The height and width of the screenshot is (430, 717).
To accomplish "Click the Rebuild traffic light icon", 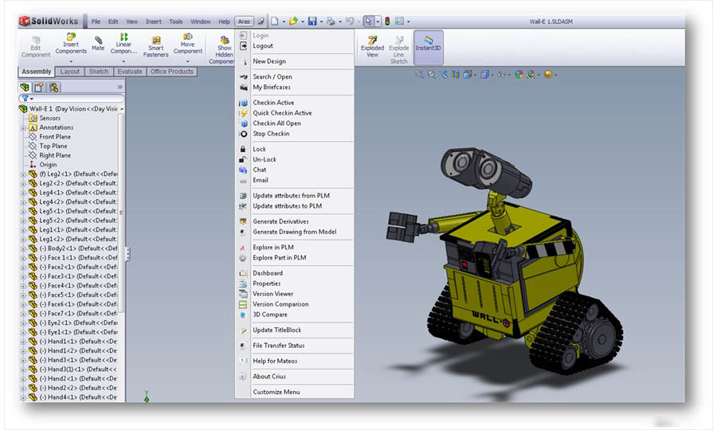I will tap(386, 21).
